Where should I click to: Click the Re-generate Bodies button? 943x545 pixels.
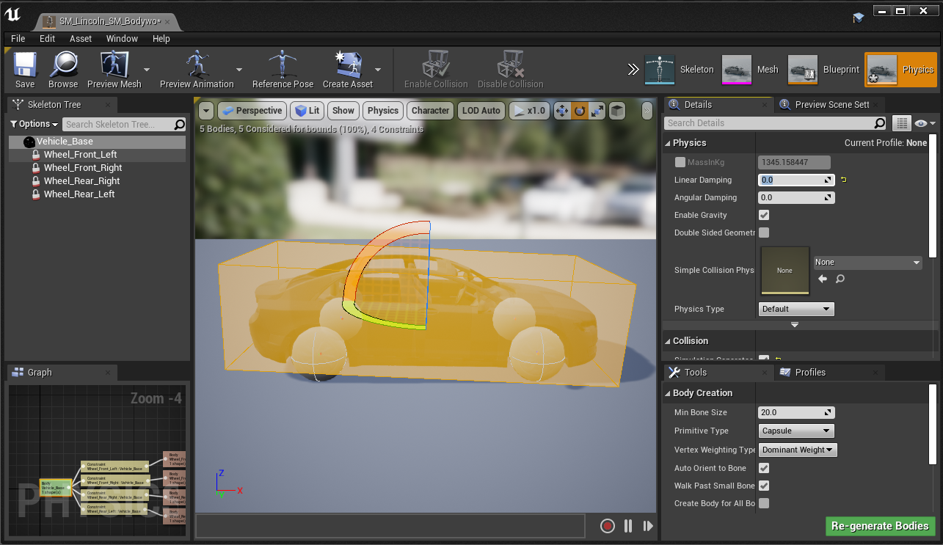click(x=880, y=526)
